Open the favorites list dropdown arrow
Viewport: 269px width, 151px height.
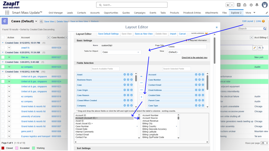coord(232,5)
